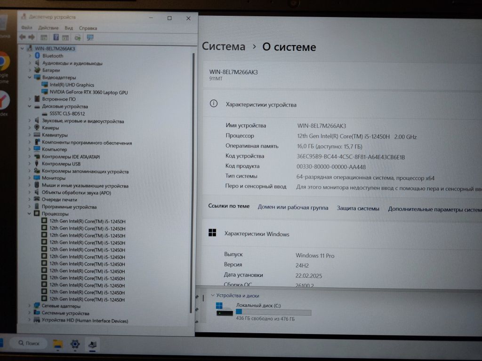Expand the Bluetooth category
482x361 pixels.
(30, 56)
